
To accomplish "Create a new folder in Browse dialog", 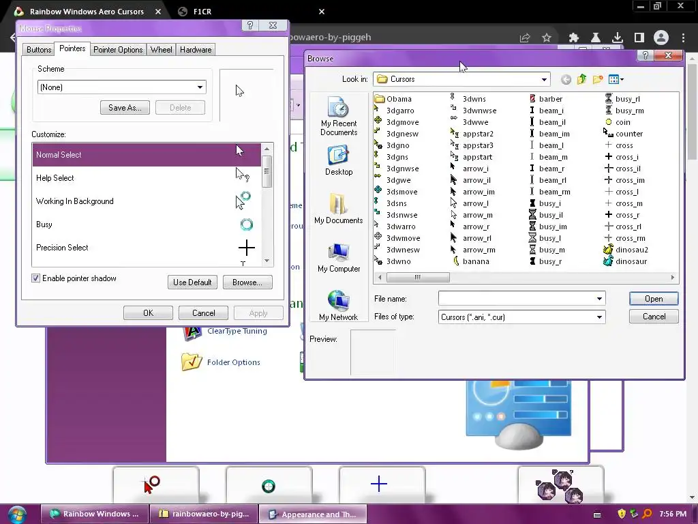I will (597, 79).
